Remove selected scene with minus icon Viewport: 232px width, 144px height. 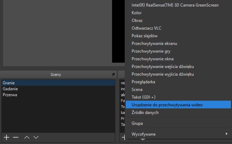16,137
